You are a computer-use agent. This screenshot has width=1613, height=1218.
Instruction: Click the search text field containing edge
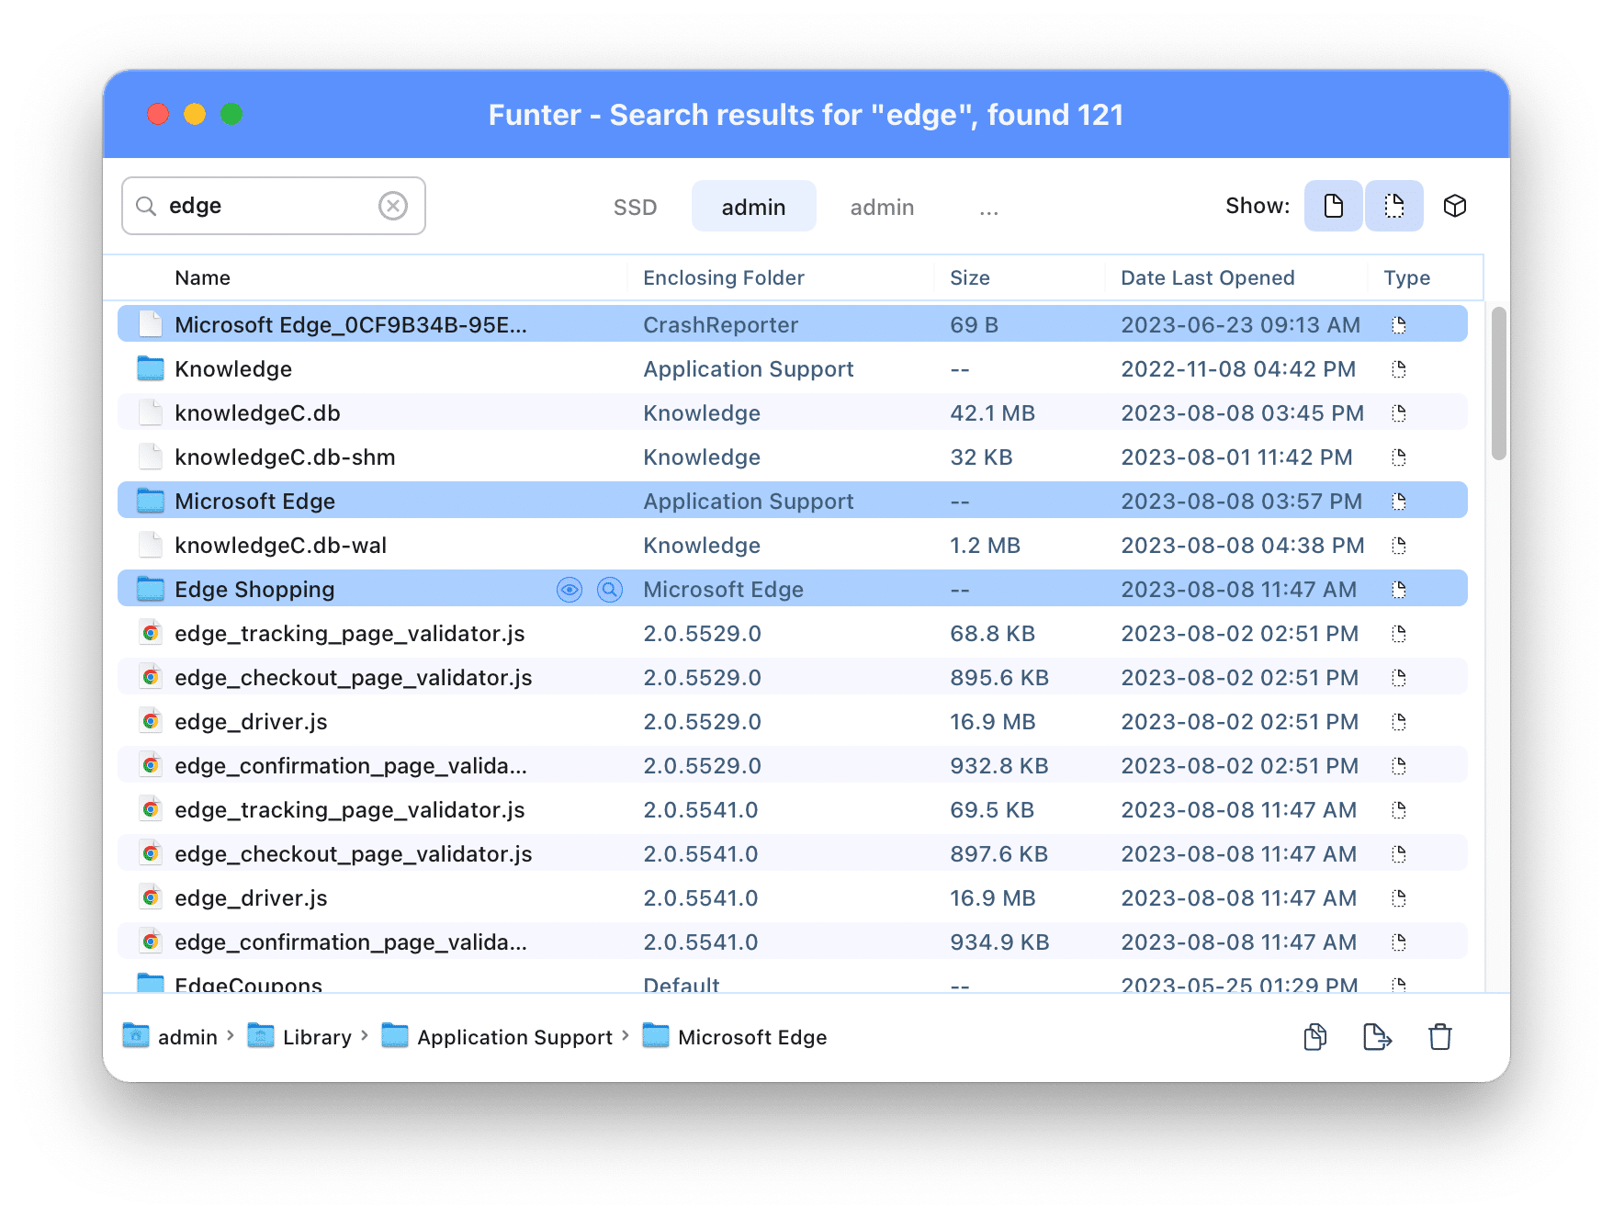click(273, 206)
